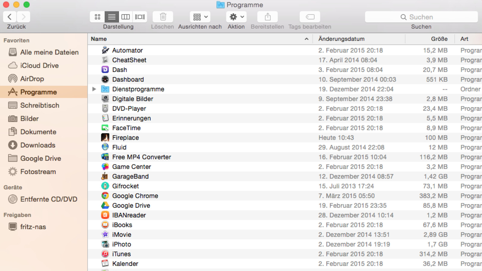This screenshot has height=271, width=482.
Task: Click the Free MP4 Converter icon
Action: click(x=105, y=157)
